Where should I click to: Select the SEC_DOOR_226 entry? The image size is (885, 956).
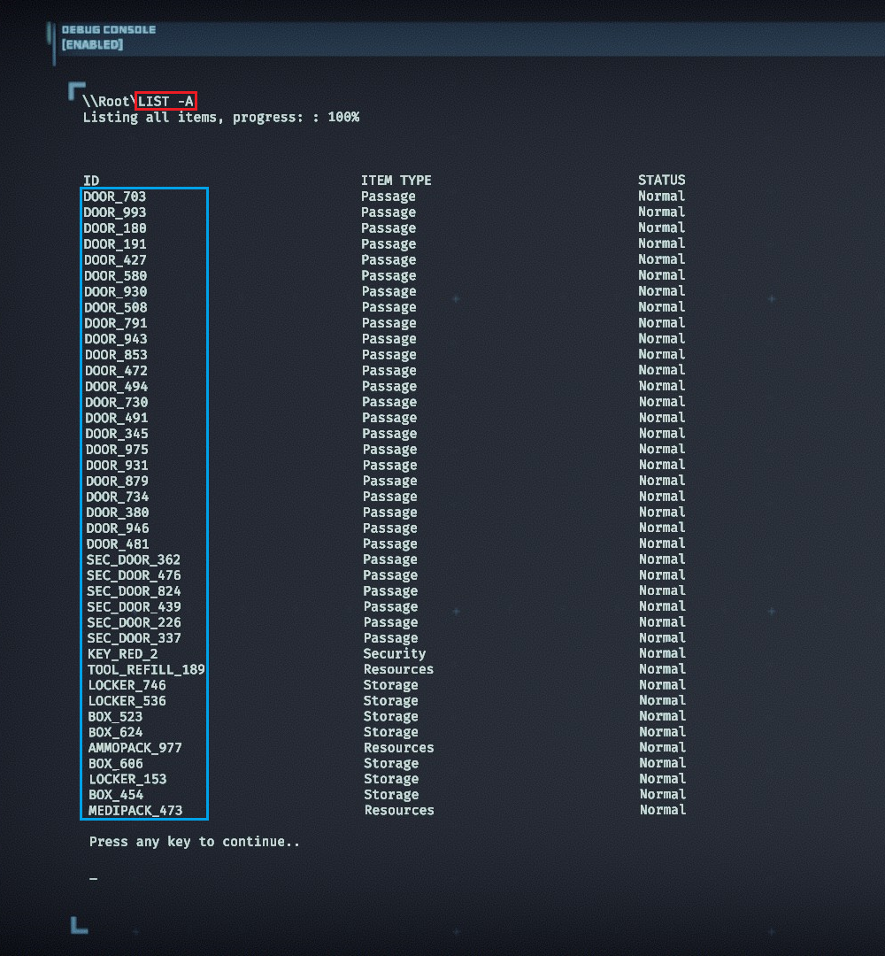135,622
